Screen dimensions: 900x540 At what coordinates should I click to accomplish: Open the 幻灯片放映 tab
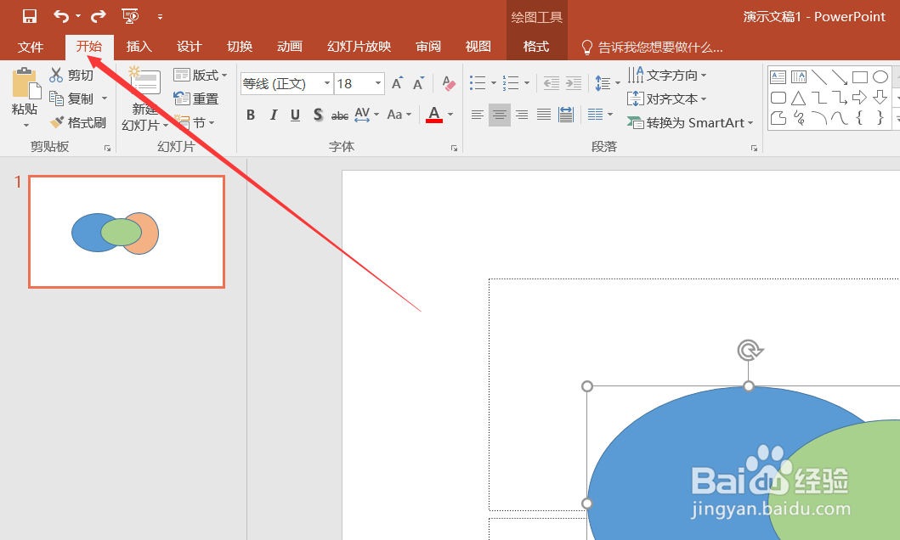coord(359,47)
